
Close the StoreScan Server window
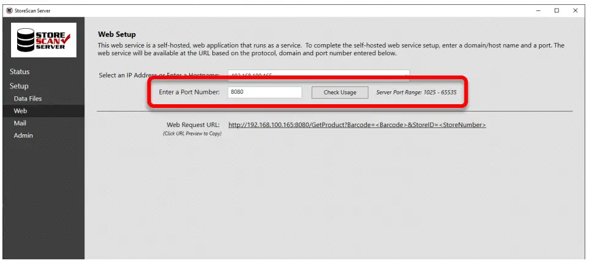point(575,10)
